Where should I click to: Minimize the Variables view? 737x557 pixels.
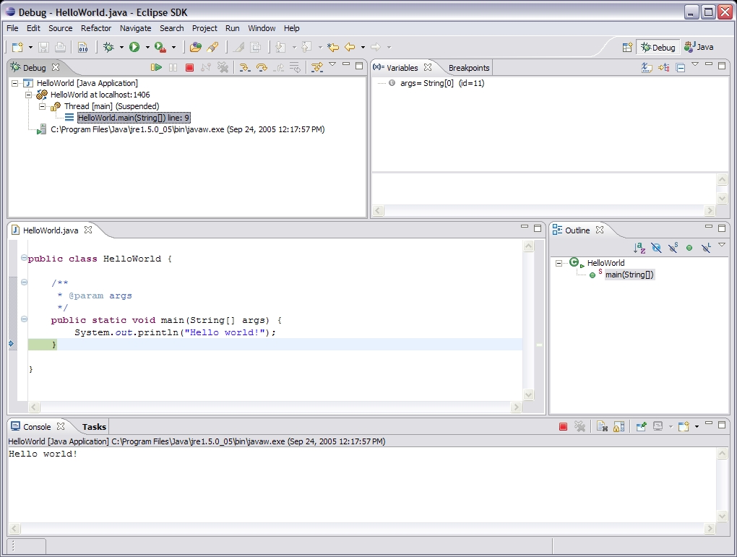pyautogui.click(x=709, y=64)
